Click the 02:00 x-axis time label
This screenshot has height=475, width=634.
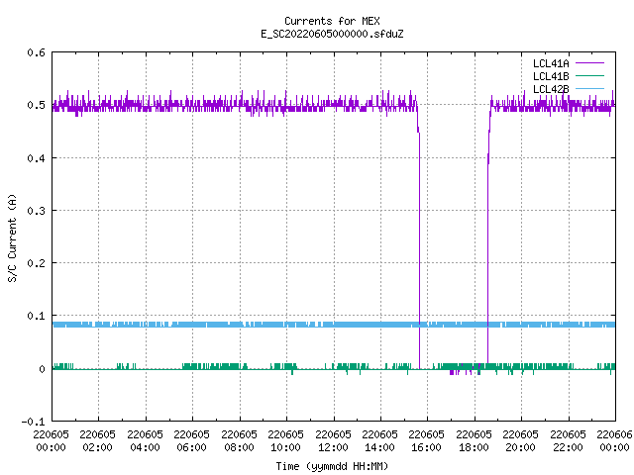click(97, 447)
